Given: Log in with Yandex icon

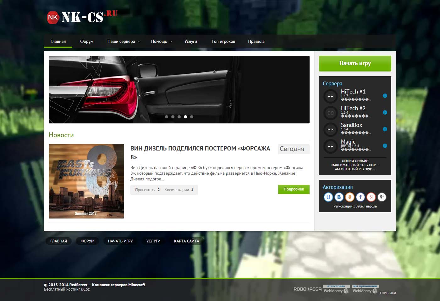Looking at the screenshot, I should (371, 197).
